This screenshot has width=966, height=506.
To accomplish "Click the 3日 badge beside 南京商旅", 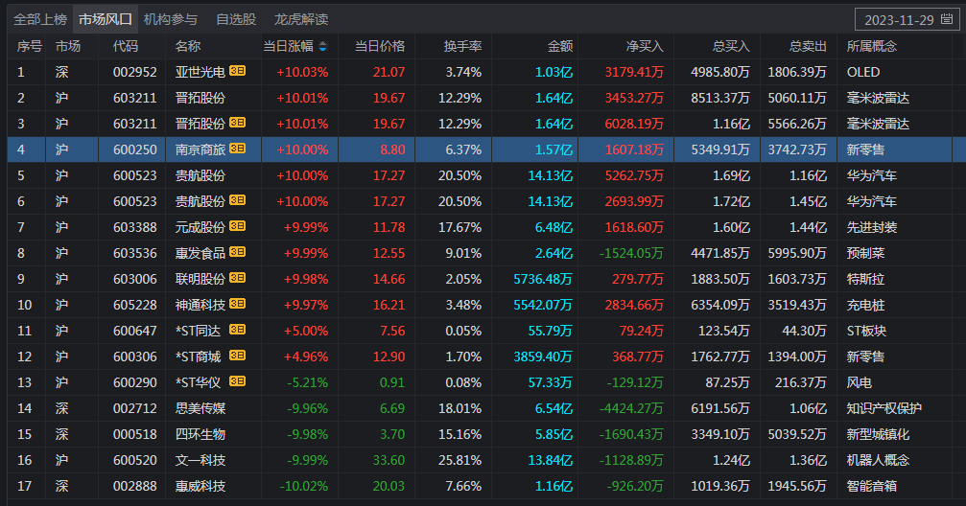I will pyautogui.click(x=238, y=149).
